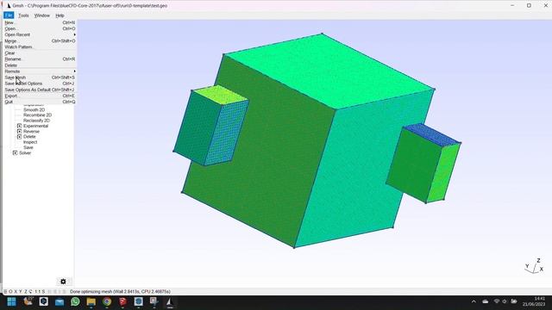Open the Wi-Fi network tray icon

[x=497, y=301]
